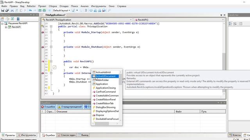Switch to the 'Список задач' tab

point(66,135)
